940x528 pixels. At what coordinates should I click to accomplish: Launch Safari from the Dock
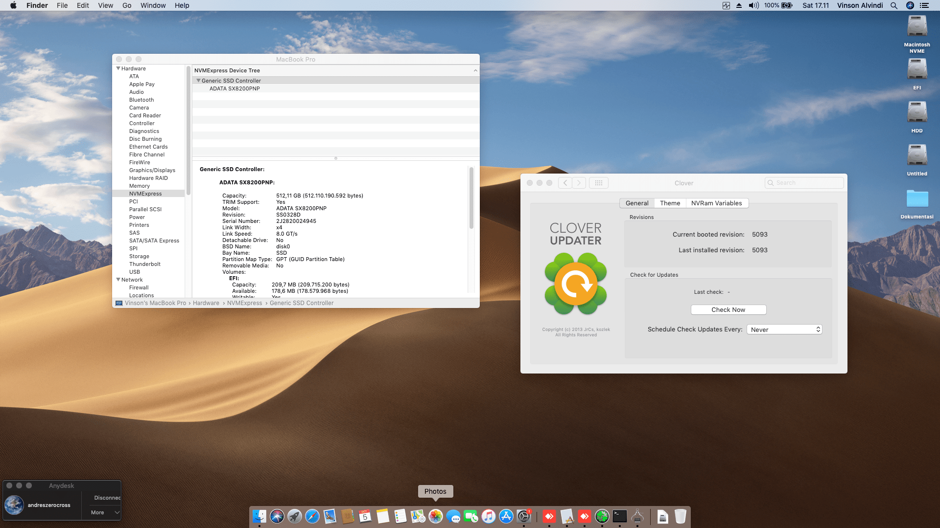pos(311,516)
